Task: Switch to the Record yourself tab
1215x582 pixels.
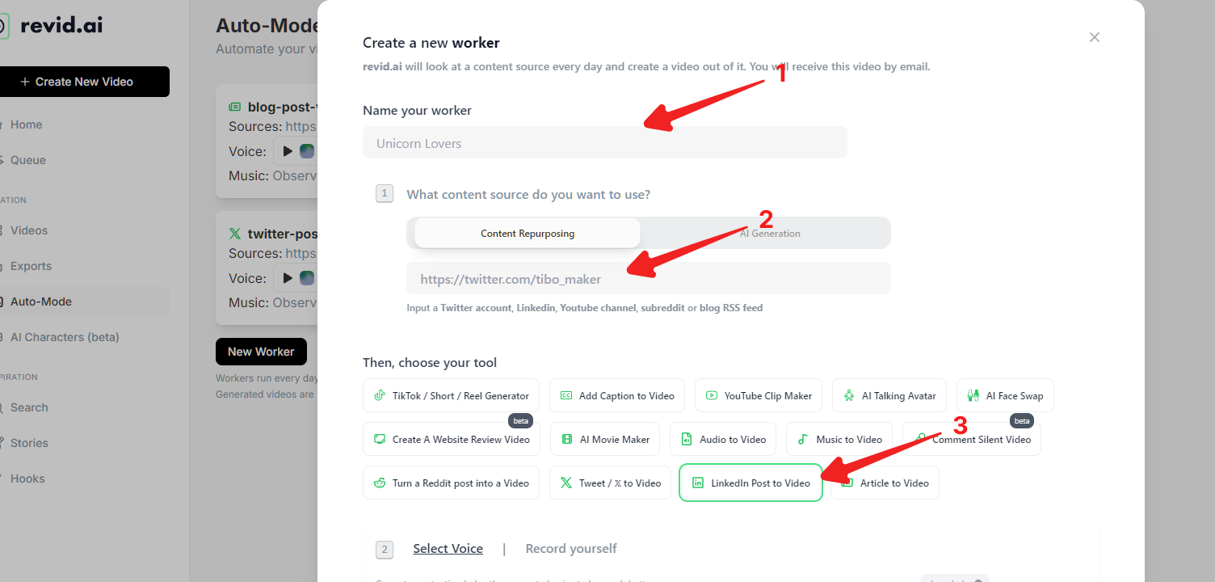Action: [570, 549]
